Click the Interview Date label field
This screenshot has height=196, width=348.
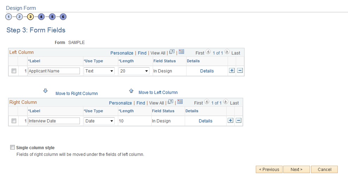(54, 121)
